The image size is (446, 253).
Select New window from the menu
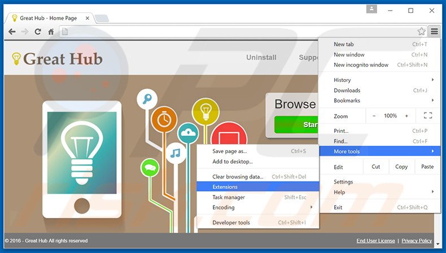(x=380, y=54)
